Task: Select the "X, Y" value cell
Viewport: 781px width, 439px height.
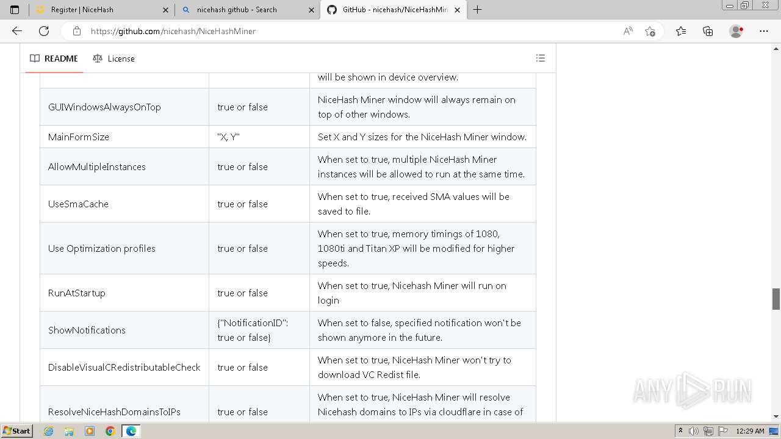Action: click(259, 137)
